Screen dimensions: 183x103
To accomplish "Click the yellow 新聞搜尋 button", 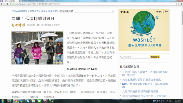I will [155, 57].
